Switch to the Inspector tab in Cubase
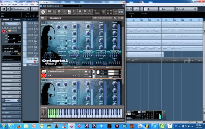 [x=6, y=20]
